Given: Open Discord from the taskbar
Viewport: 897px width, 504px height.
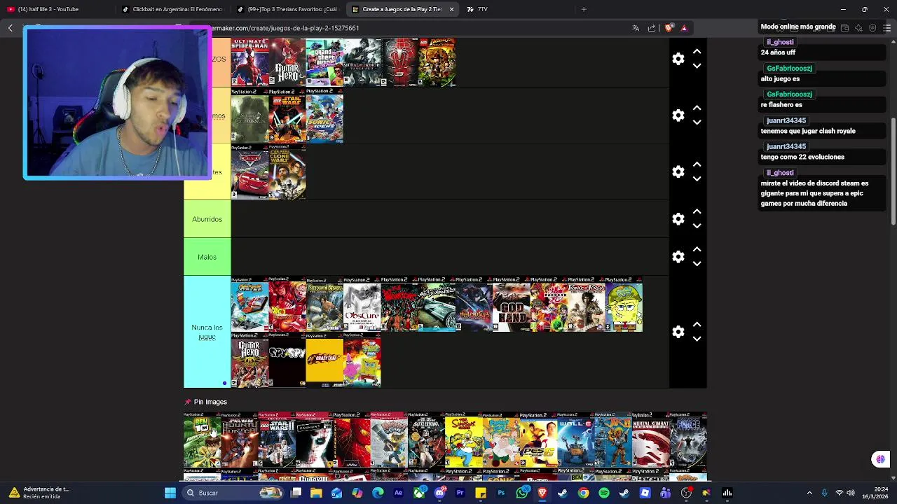Looking at the screenshot, I should click(439, 493).
